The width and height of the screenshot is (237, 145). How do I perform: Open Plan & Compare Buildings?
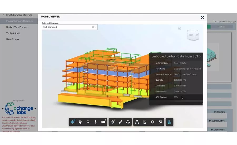tap(19, 21)
